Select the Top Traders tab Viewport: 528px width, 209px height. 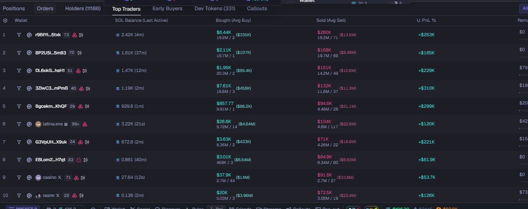tap(126, 9)
